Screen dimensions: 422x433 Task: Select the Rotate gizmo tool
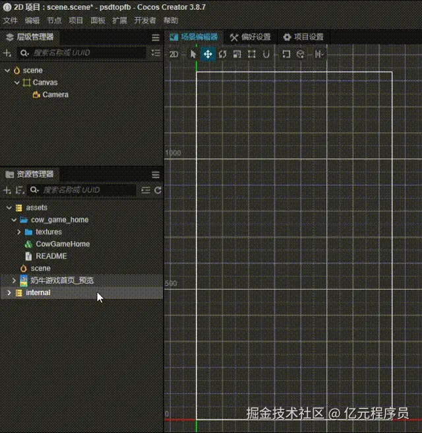click(223, 54)
